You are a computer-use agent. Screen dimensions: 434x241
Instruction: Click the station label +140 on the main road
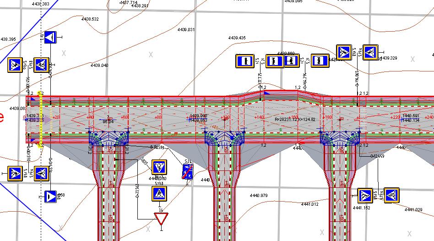coord(259,117)
